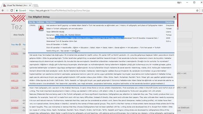Viewport: 203px width, 114px height.
Task: Open thesis number 465834 link
Action: click(15, 73)
